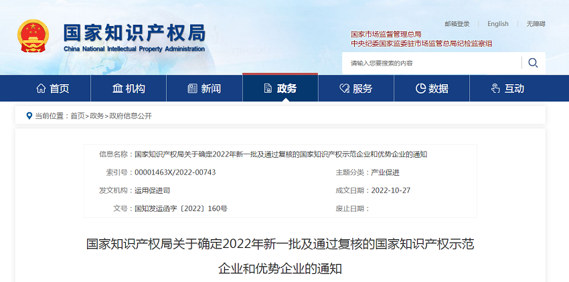This screenshot has height=282, width=569.
Task: Click the topic category 产业促进
Action: [x=385, y=172]
